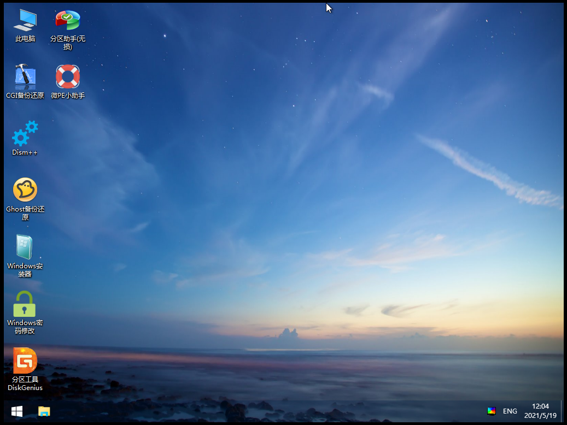Viewport: 567px width, 425px height.
Task: Click the colorful display tray icon
Action: click(491, 411)
